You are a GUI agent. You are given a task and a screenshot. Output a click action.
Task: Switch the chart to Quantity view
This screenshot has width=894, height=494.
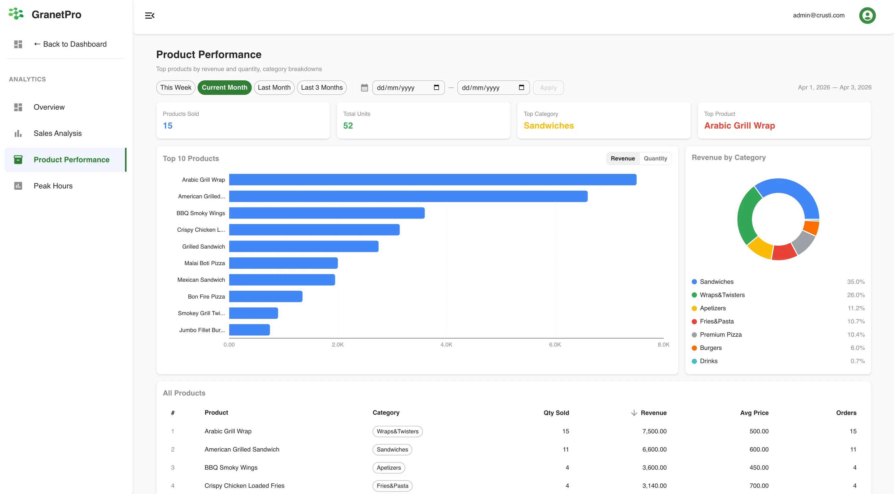[655, 158]
